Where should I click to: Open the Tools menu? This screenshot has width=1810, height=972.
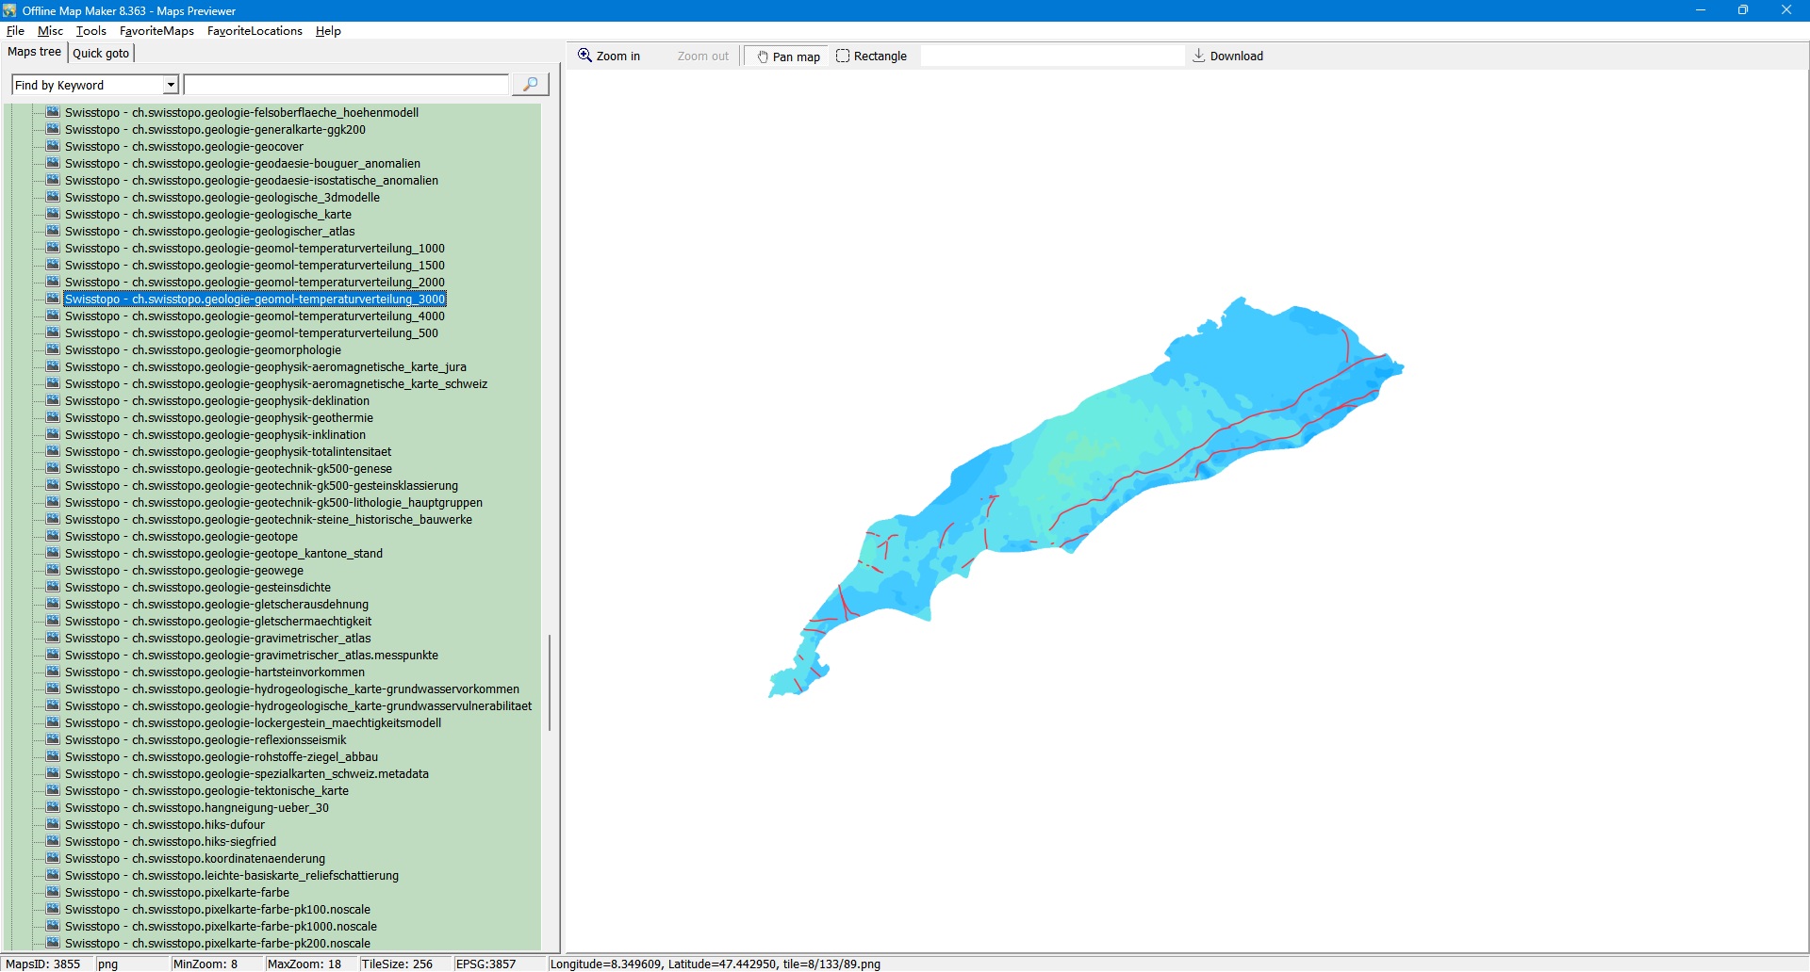[90, 31]
